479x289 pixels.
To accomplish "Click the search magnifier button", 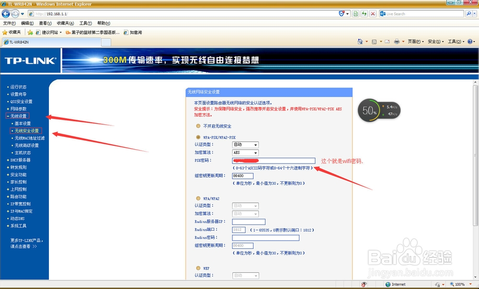I will coord(468,14).
